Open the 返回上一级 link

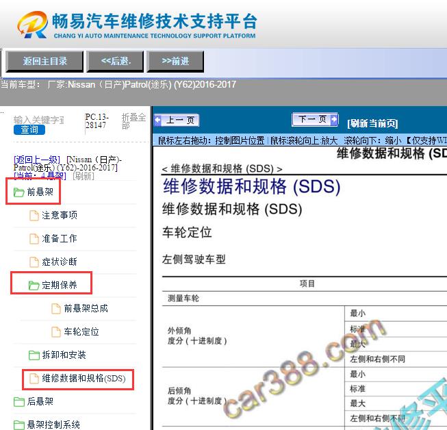pyautogui.click(x=37, y=160)
